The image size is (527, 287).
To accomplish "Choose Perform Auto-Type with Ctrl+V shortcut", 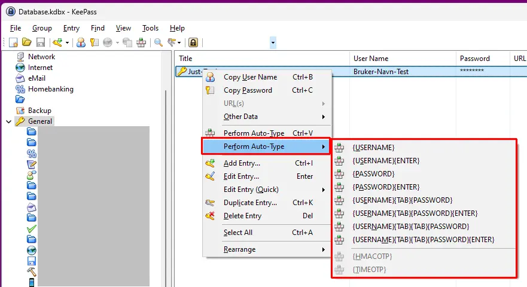I will click(267, 133).
